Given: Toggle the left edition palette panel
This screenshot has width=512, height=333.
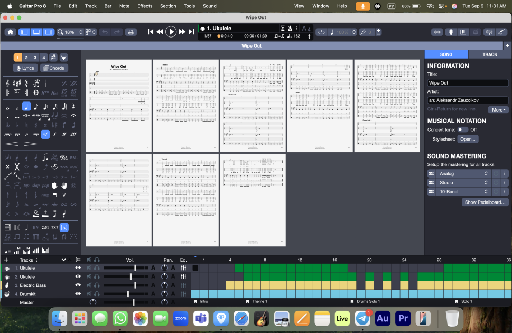Looking at the screenshot, I should pos(24,32).
